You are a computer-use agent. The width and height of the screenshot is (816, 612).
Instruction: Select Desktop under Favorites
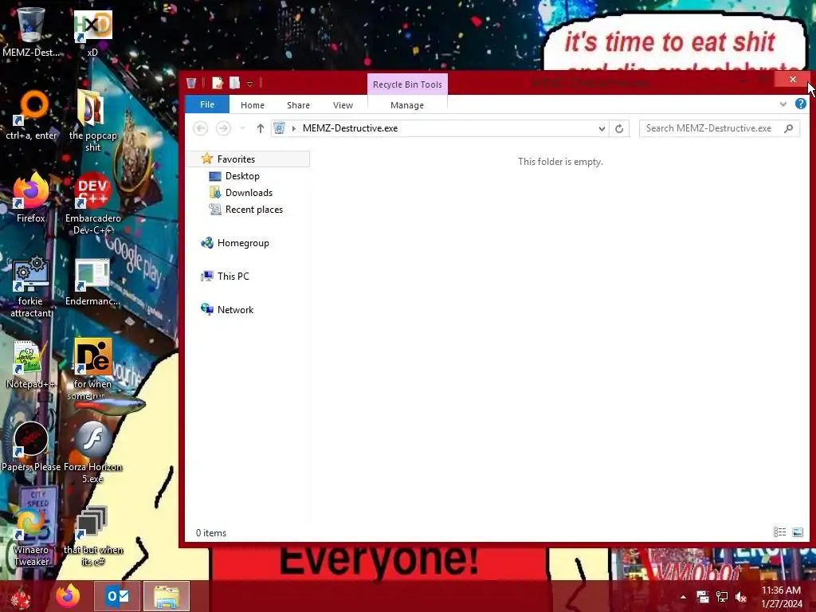coord(242,176)
